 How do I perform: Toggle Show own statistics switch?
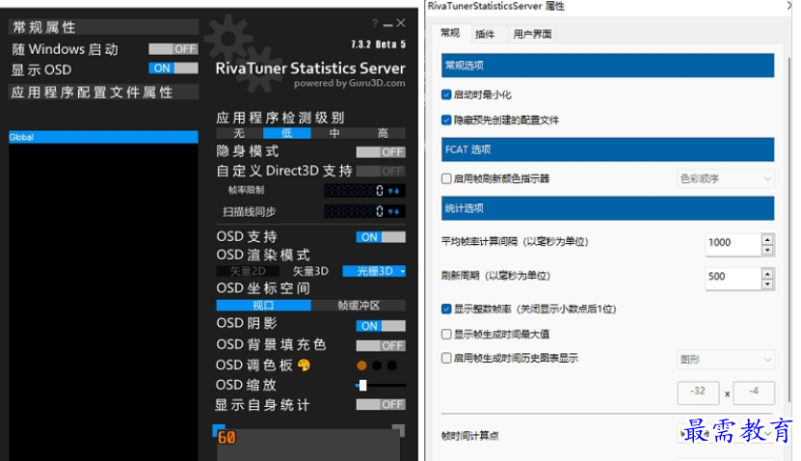381,404
